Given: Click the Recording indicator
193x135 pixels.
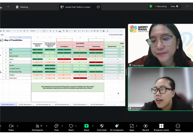Looking at the screenshot, I should pos(161,6).
